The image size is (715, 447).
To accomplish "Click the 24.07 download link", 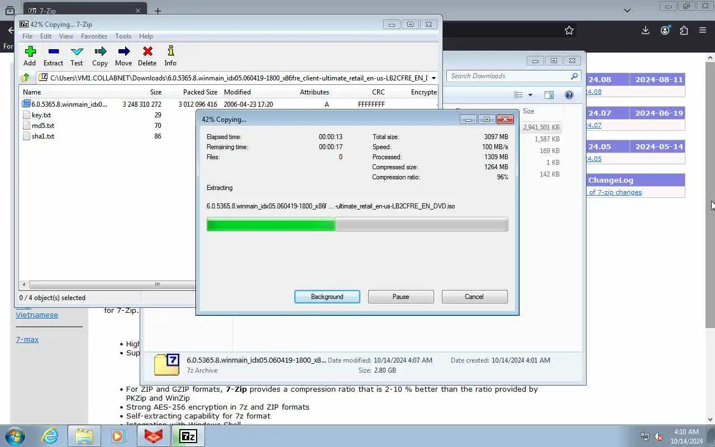I will point(593,125).
